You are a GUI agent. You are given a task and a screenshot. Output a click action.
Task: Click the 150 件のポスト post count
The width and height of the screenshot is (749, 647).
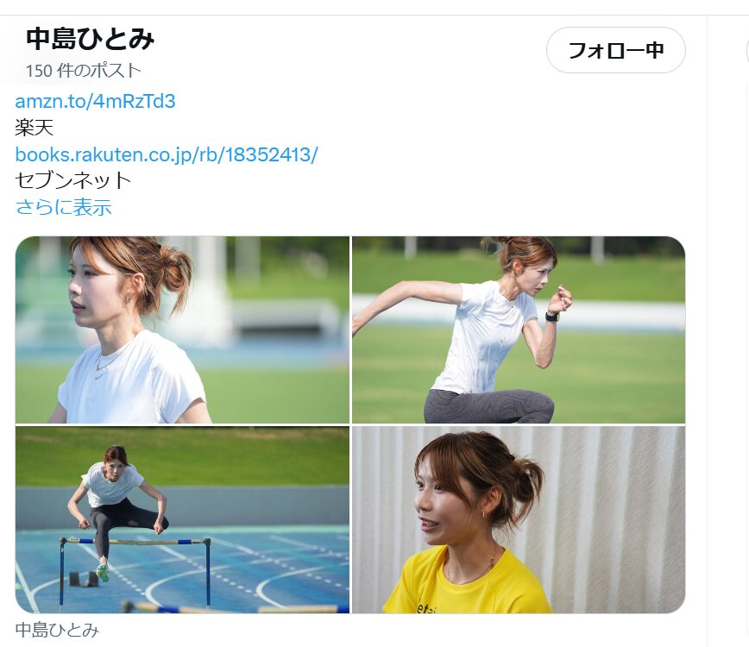(84, 71)
